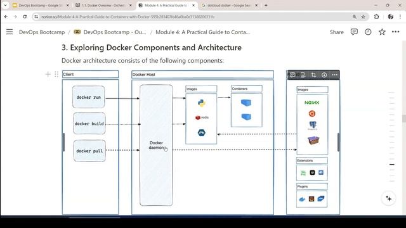Image resolution: width=406 pixels, height=228 pixels.
Task: Open image toolbar more options
Action: 334,75
